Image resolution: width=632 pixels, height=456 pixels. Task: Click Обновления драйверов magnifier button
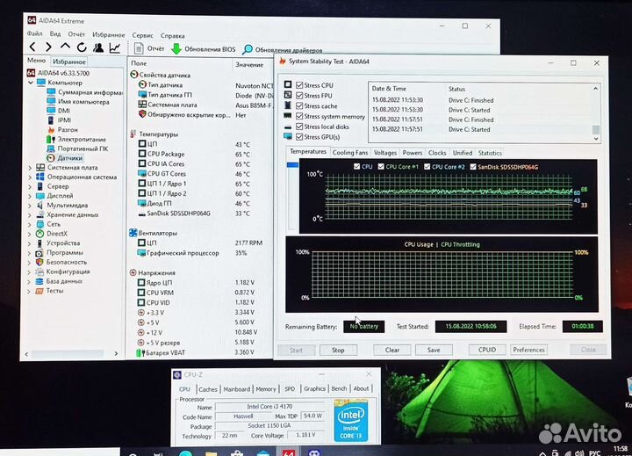[282, 50]
